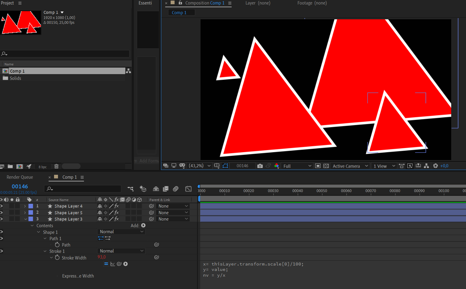
Task: Click the pick whip for Shape Layer 3
Action: coord(151,219)
